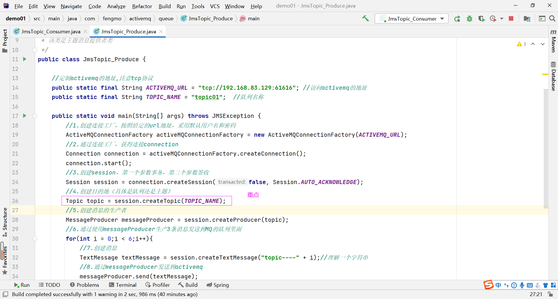Click run gutter icon beside main method

(25, 116)
